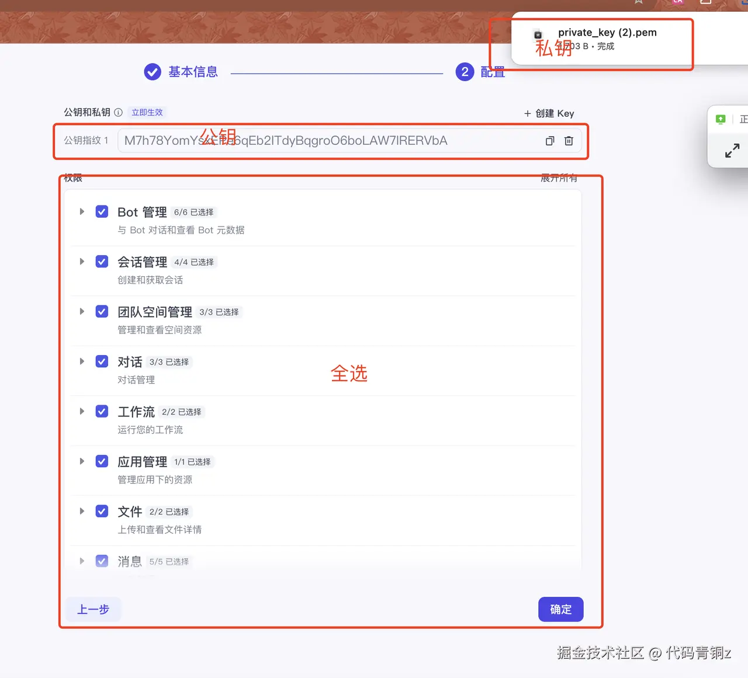Uncheck the 文件 permission checkbox

click(102, 511)
